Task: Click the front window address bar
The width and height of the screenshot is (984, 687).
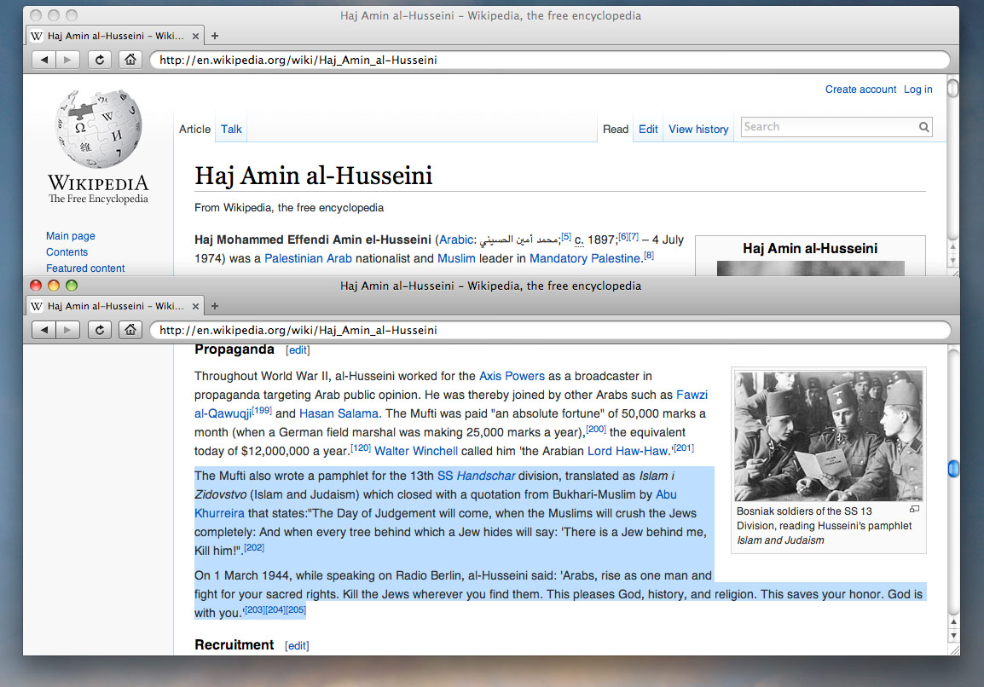Action: (550, 330)
